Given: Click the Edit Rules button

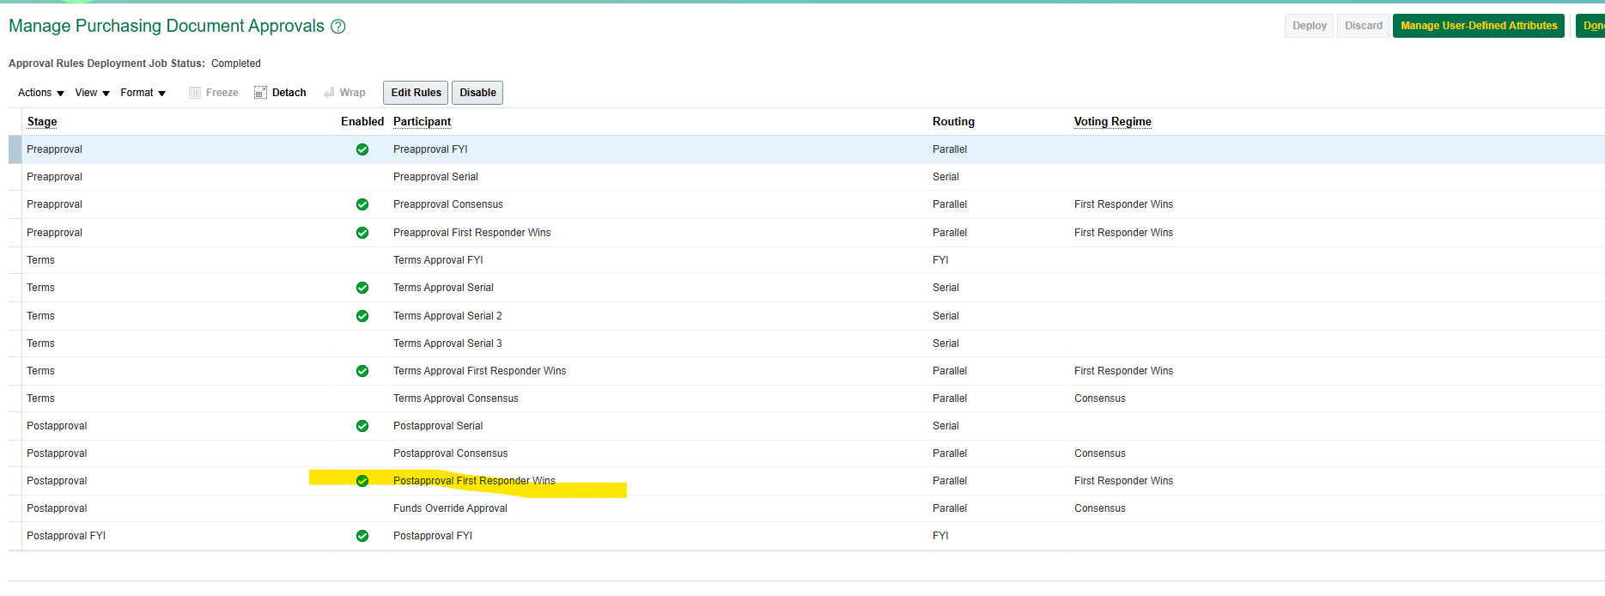Looking at the screenshot, I should pyautogui.click(x=416, y=93).
